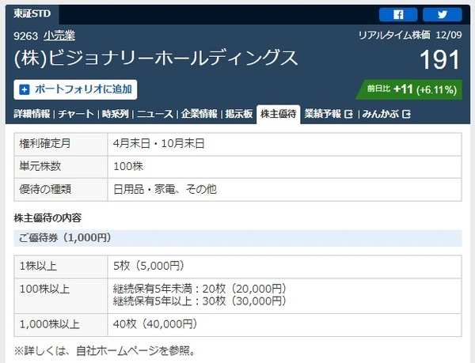Click the 優待の種類 row header
The width and height of the screenshot is (475, 363).
tap(61, 190)
